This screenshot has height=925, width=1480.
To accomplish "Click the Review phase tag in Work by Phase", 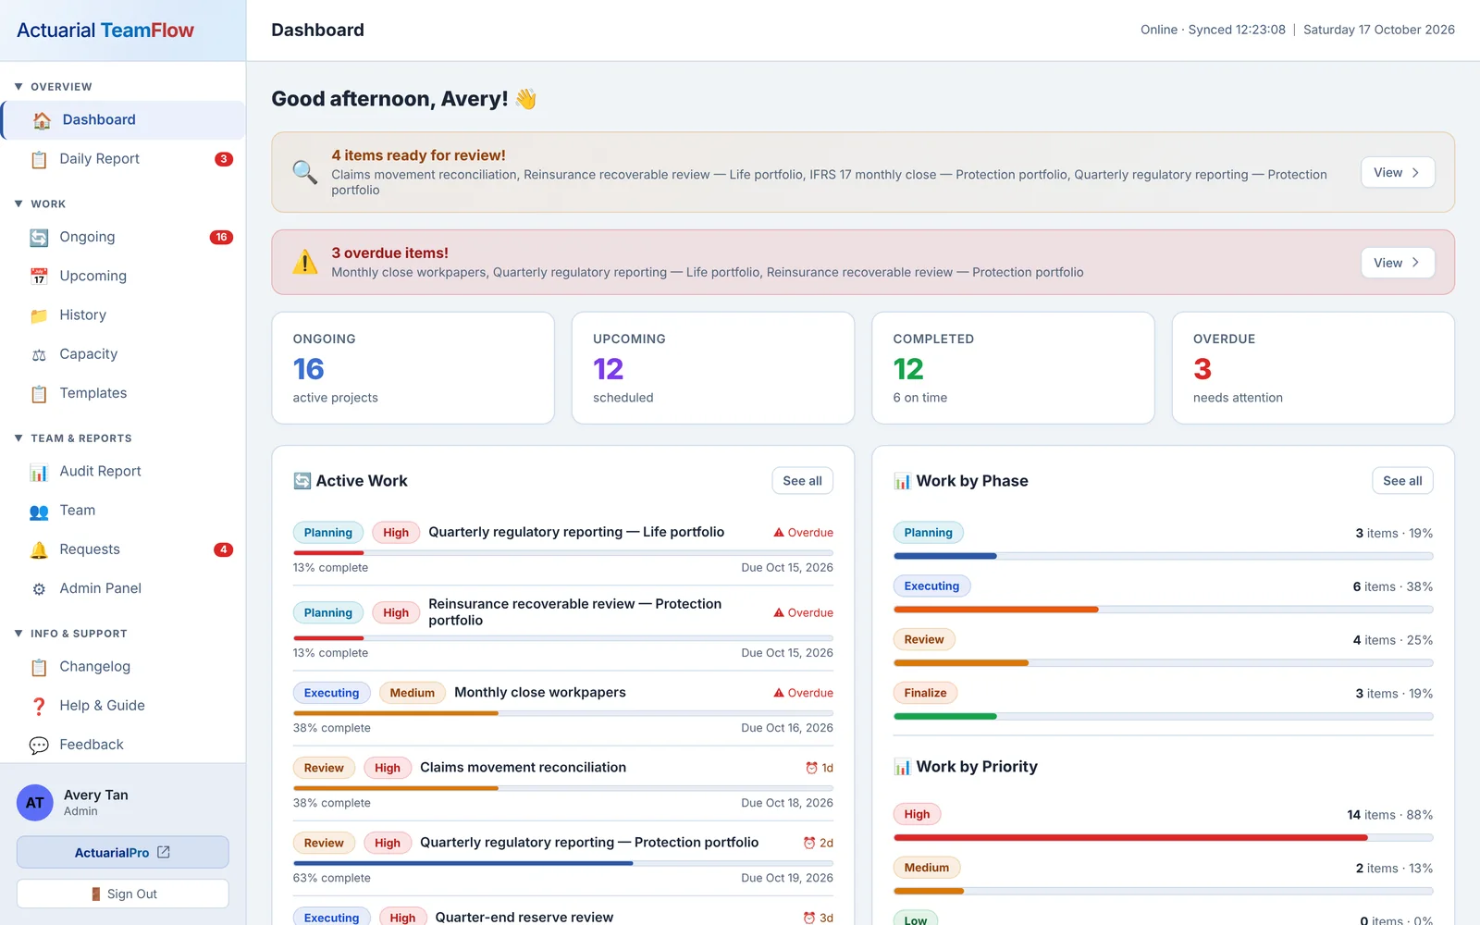I will [924, 640].
